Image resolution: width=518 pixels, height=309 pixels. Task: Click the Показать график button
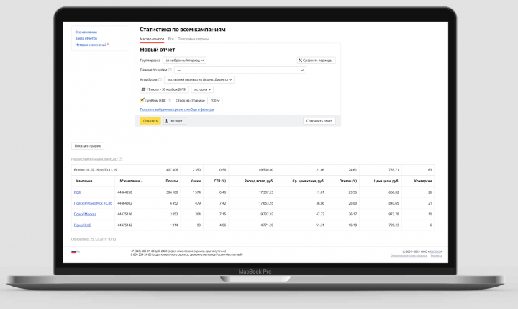[x=88, y=146]
